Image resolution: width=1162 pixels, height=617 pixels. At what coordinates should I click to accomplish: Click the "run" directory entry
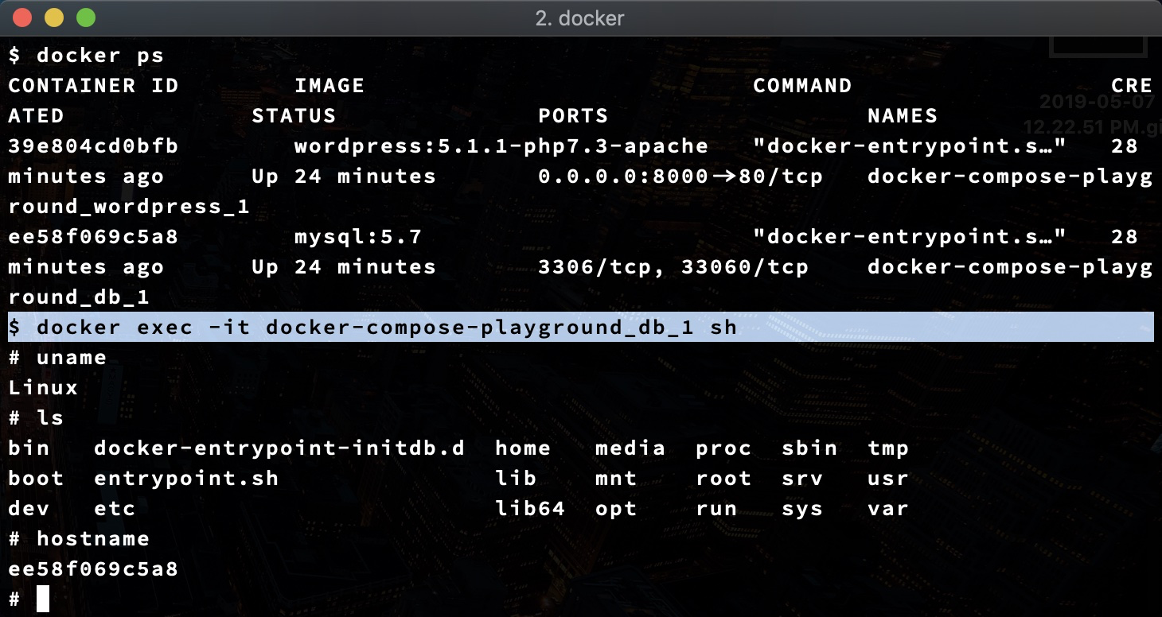pyautogui.click(x=716, y=509)
